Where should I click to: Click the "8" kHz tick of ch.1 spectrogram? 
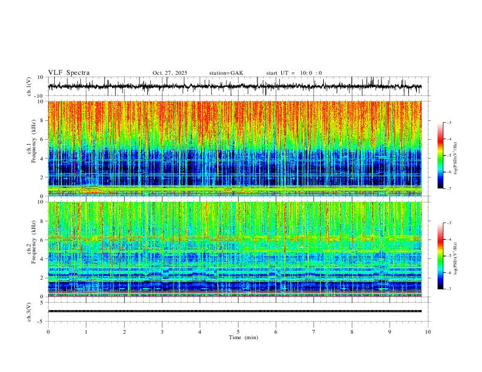pyautogui.click(x=43, y=120)
